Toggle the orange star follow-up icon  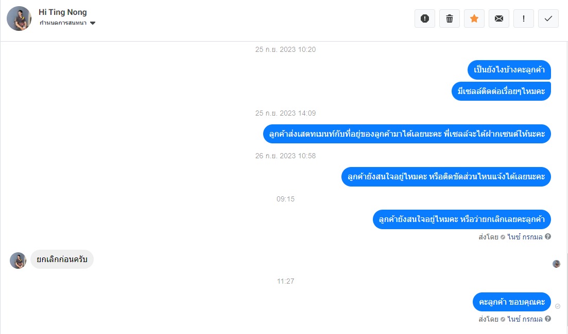(x=474, y=18)
